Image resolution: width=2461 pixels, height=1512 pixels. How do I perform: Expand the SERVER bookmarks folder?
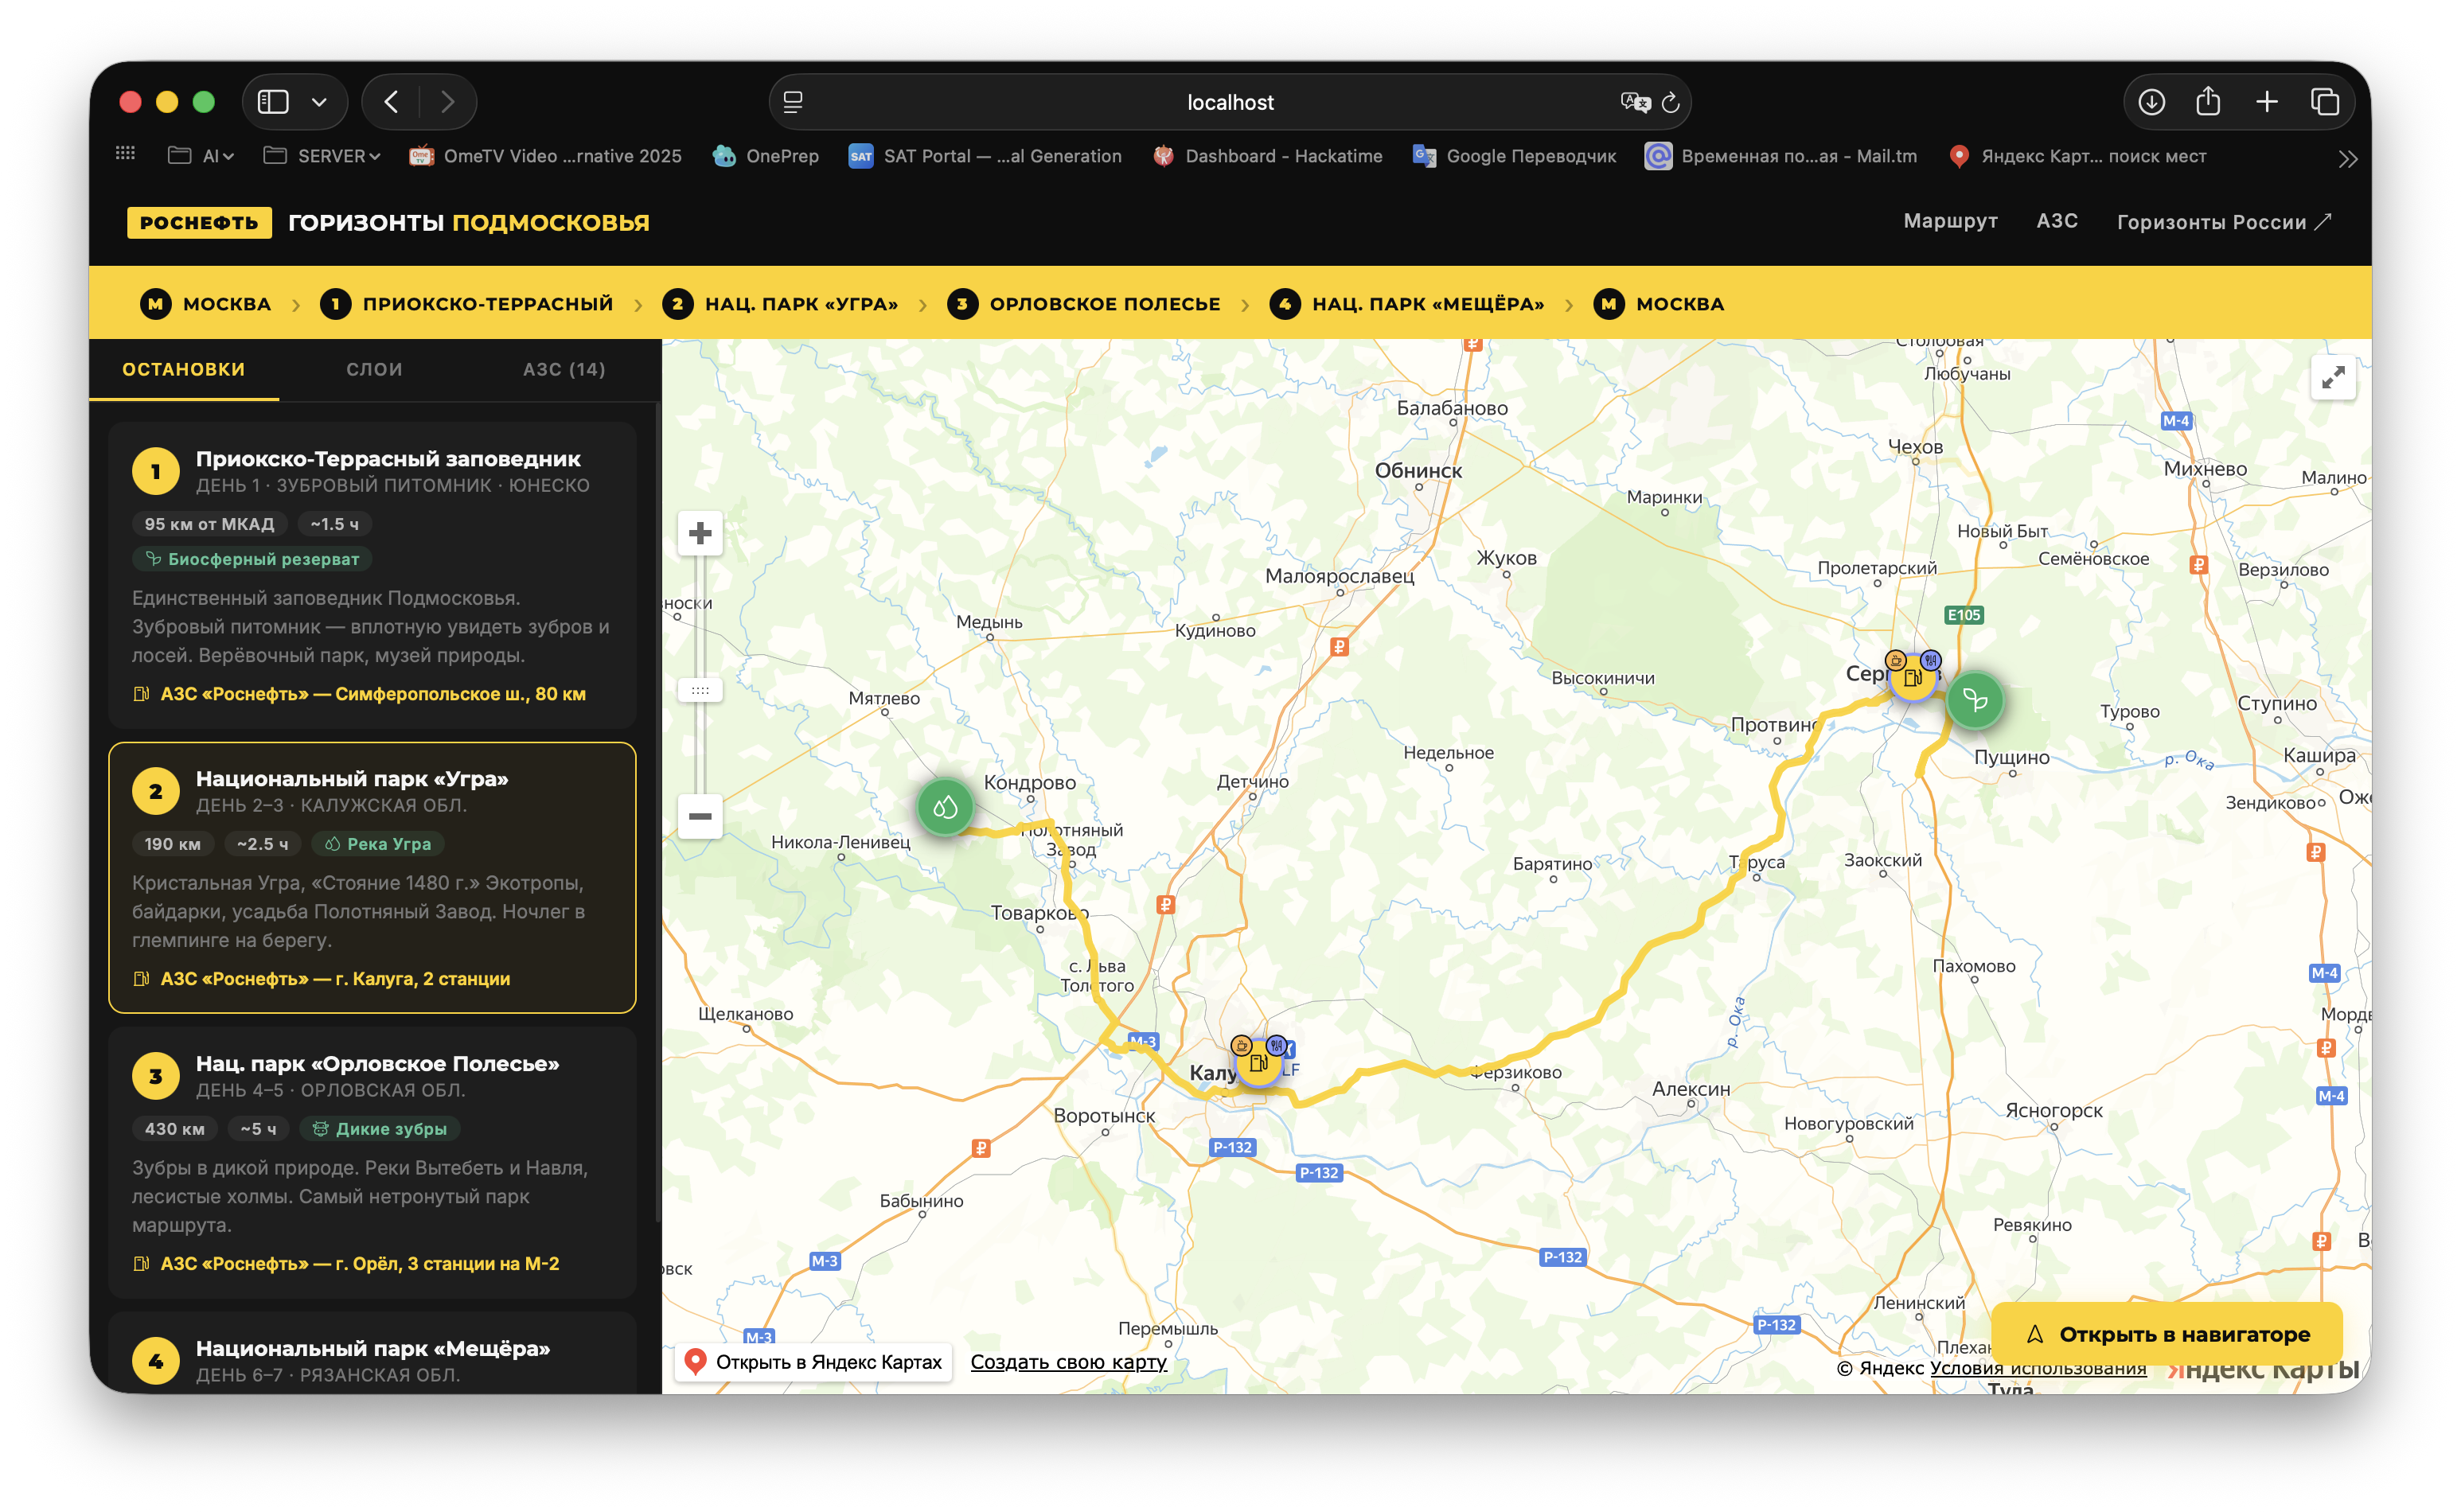tap(322, 156)
